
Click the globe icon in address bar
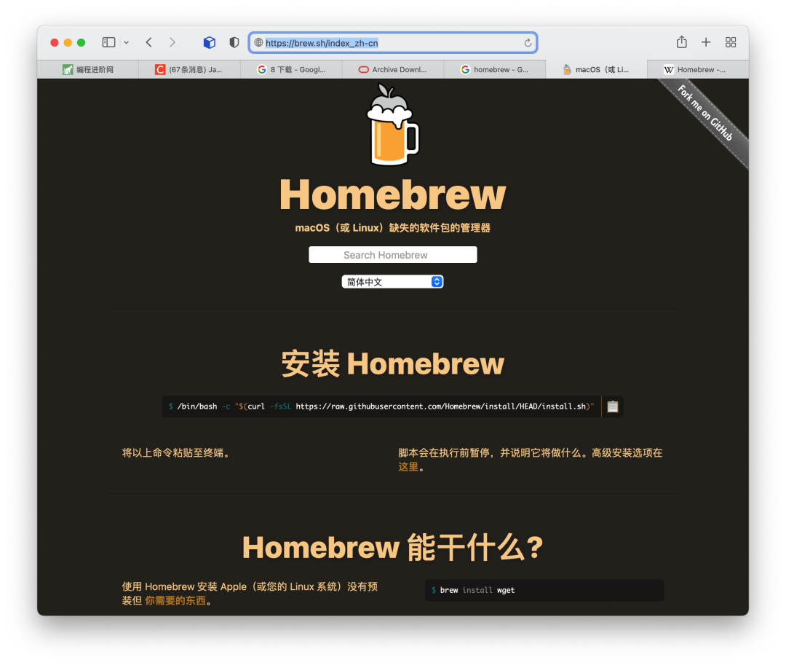[258, 43]
